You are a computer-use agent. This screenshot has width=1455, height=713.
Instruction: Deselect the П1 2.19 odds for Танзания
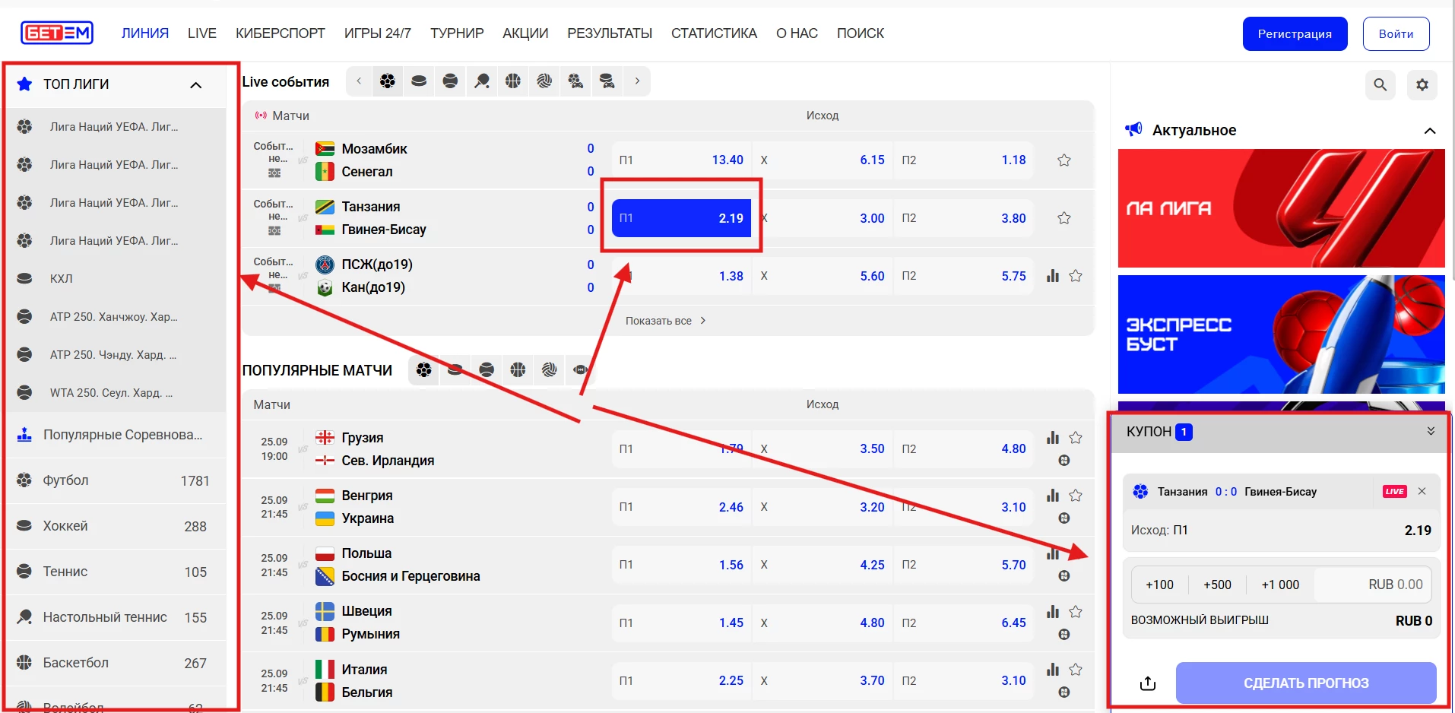pyautogui.click(x=681, y=218)
